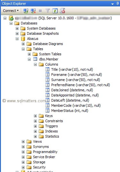Image resolution: width=120 pixels, height=172 pixels.
Task: Select DateAppointed (datetime, null) column
Action: pos(75,95)
